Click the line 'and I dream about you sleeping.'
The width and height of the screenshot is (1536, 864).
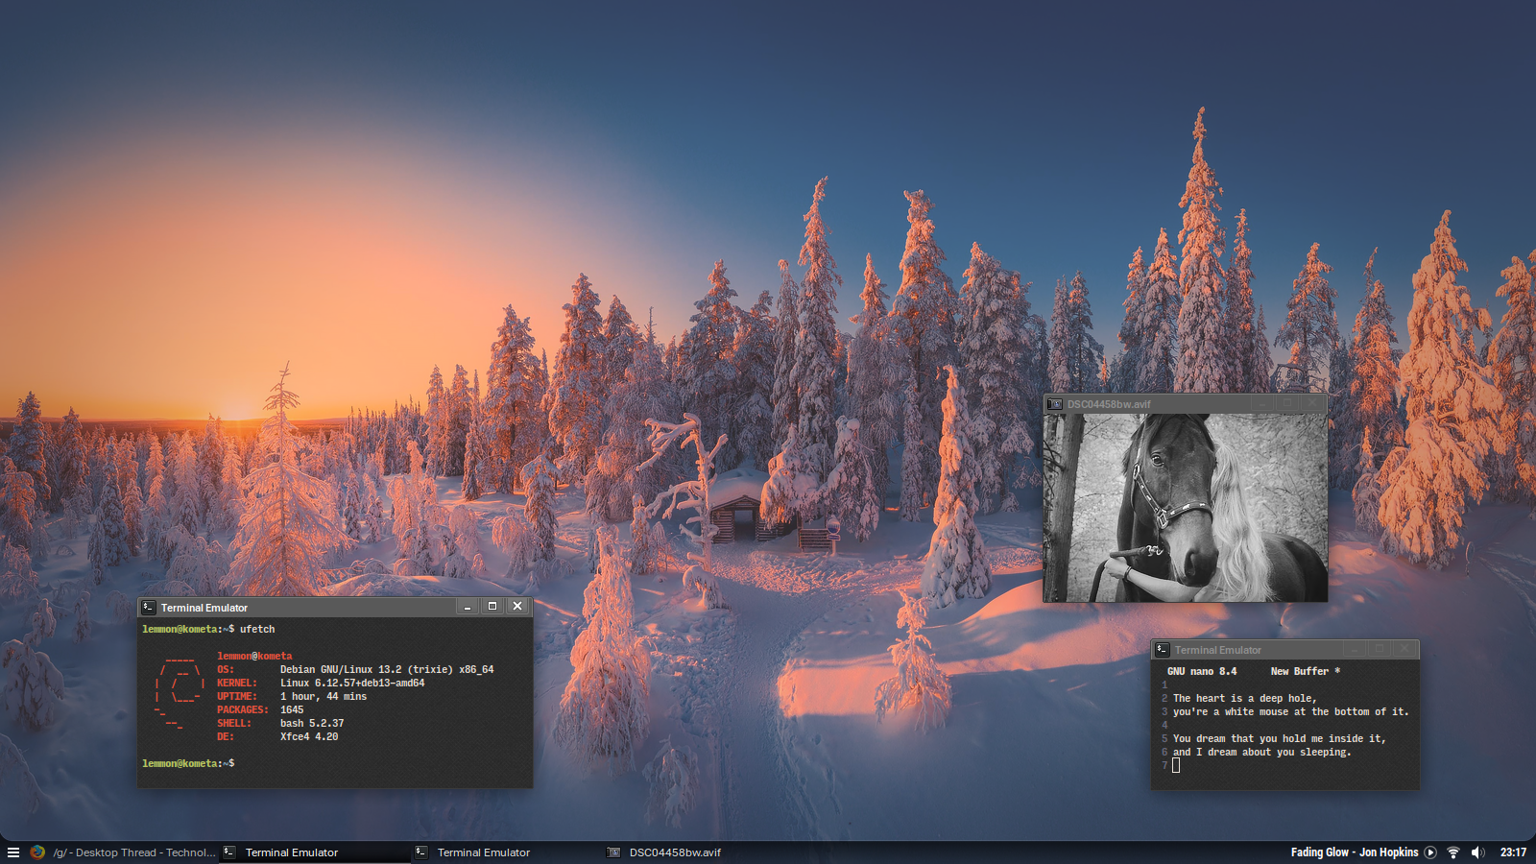[x=1262, y=753]
